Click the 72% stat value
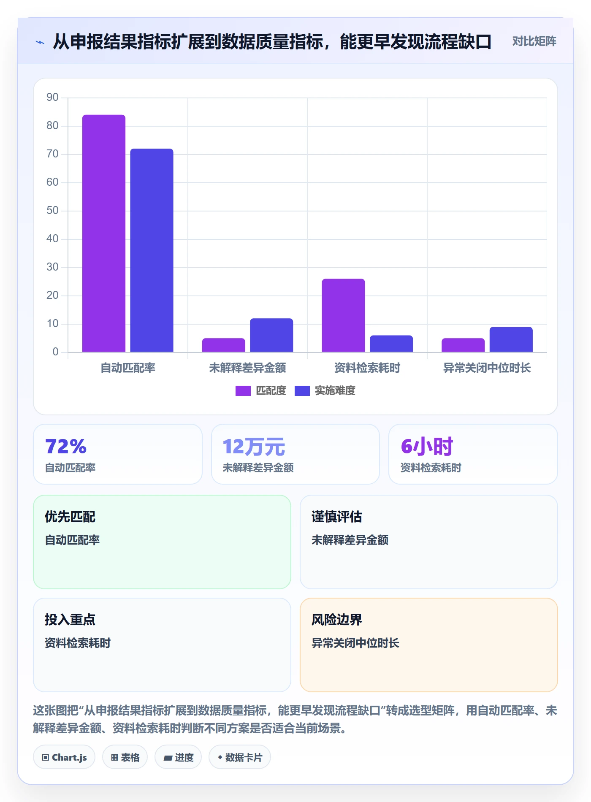 (66, 447)
